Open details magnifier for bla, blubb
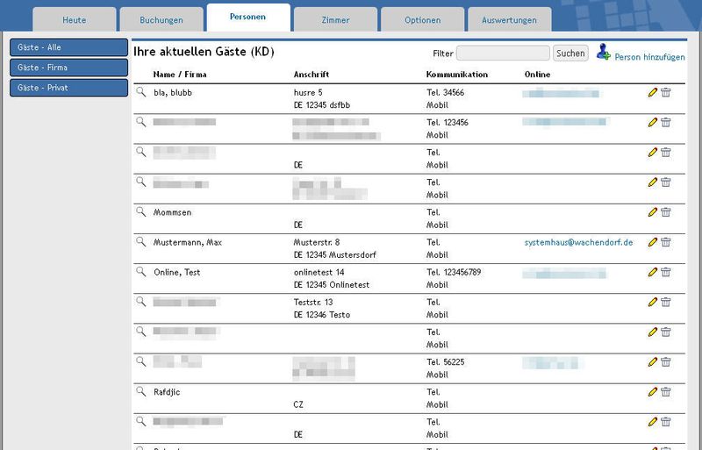 tap(141, 92)
